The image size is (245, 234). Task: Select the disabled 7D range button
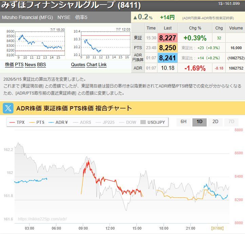point(231,122)
